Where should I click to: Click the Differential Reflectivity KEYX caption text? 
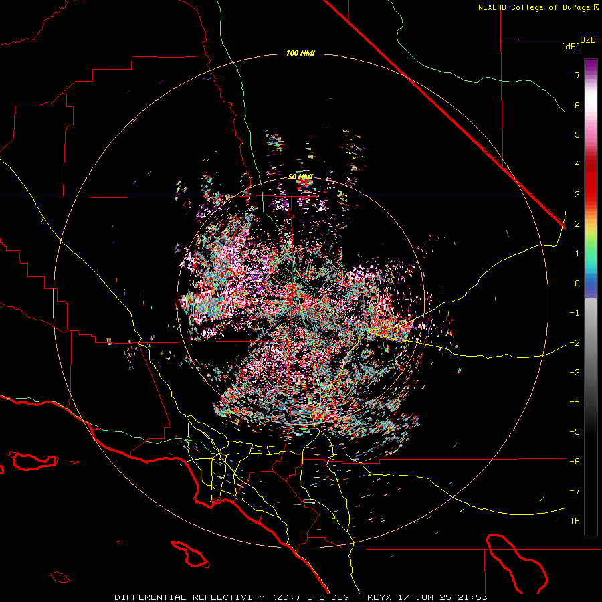pyautogui.click(x=301, y=597)
